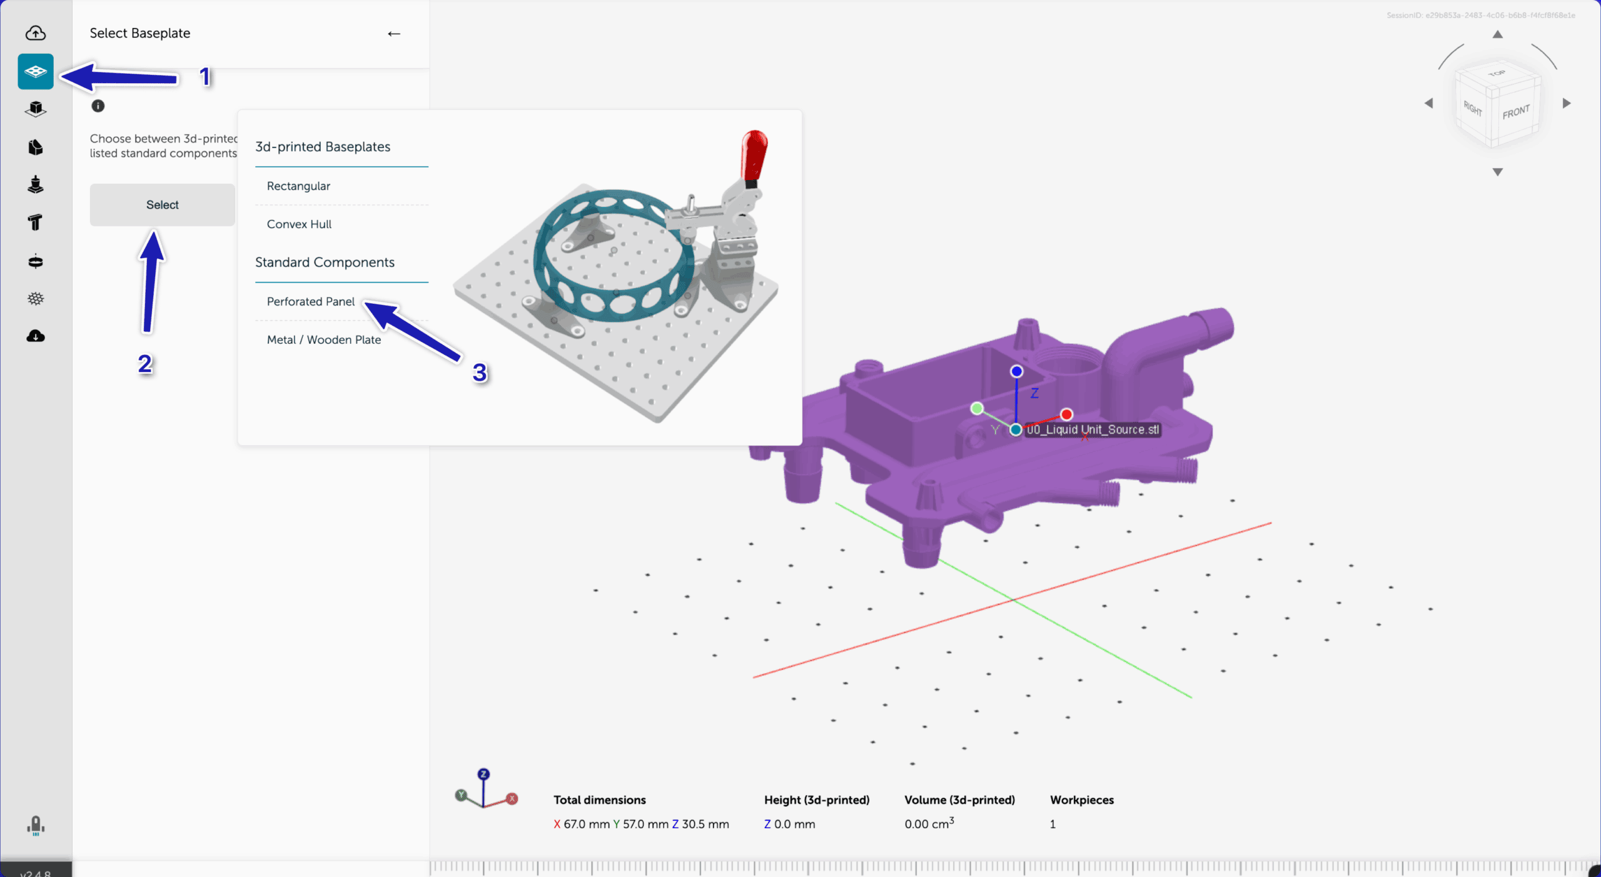Choose Convex Hull baseplate option
Image resolution: width=1601 pixels, height=877 pixels.
click(299, 224)
